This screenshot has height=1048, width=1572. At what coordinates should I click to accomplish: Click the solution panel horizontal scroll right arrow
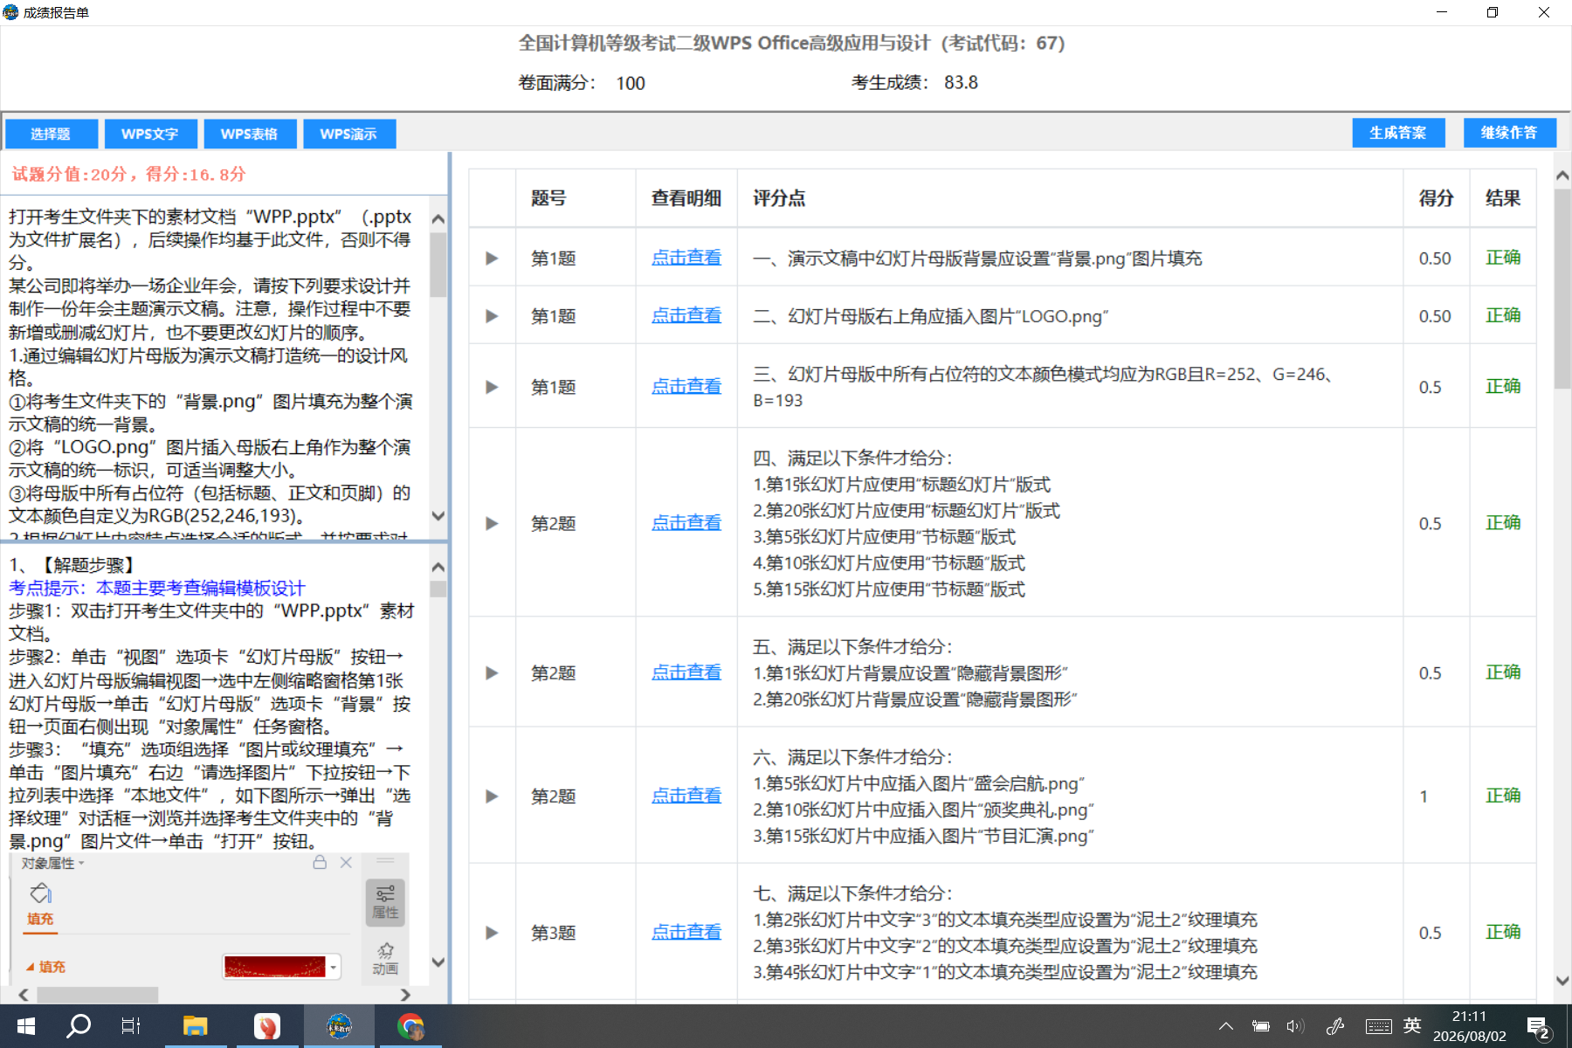point(404,995)
